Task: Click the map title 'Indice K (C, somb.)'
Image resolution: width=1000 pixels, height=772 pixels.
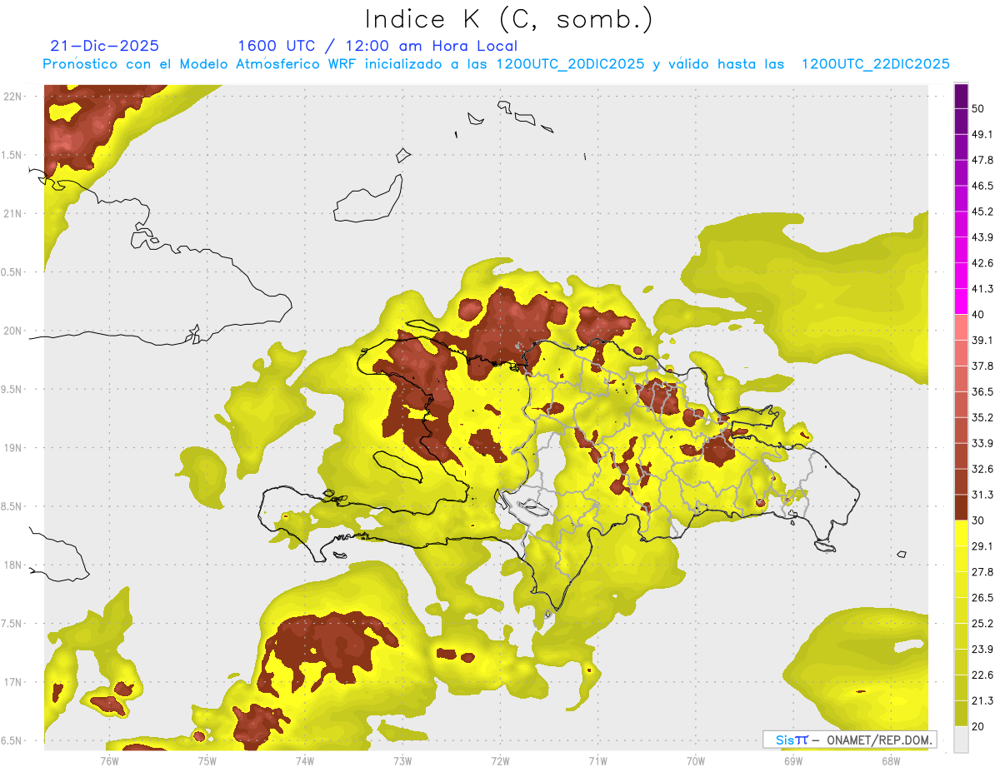Action: pos(508,19)
